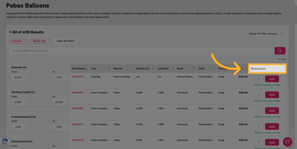Viewport: 297px width, 149px height.
Task: Click quantity field for PBA84580
Action: coord(260,111)
